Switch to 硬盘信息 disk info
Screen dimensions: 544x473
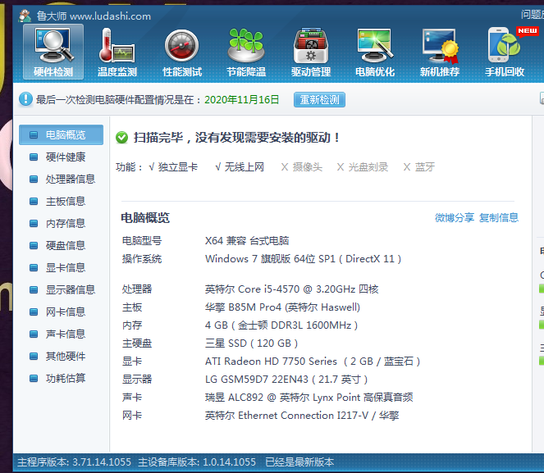click(65, 245)
